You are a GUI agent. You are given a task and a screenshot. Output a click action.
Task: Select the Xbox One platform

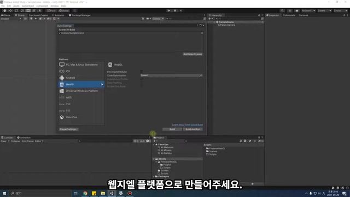pos(81,117)
